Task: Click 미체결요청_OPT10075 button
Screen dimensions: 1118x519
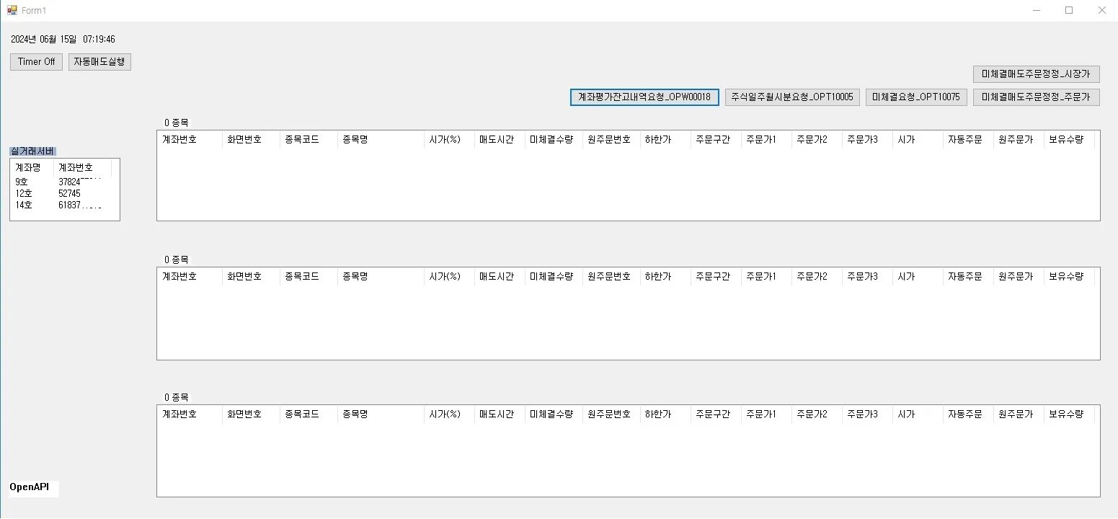Action: [916, 97]
